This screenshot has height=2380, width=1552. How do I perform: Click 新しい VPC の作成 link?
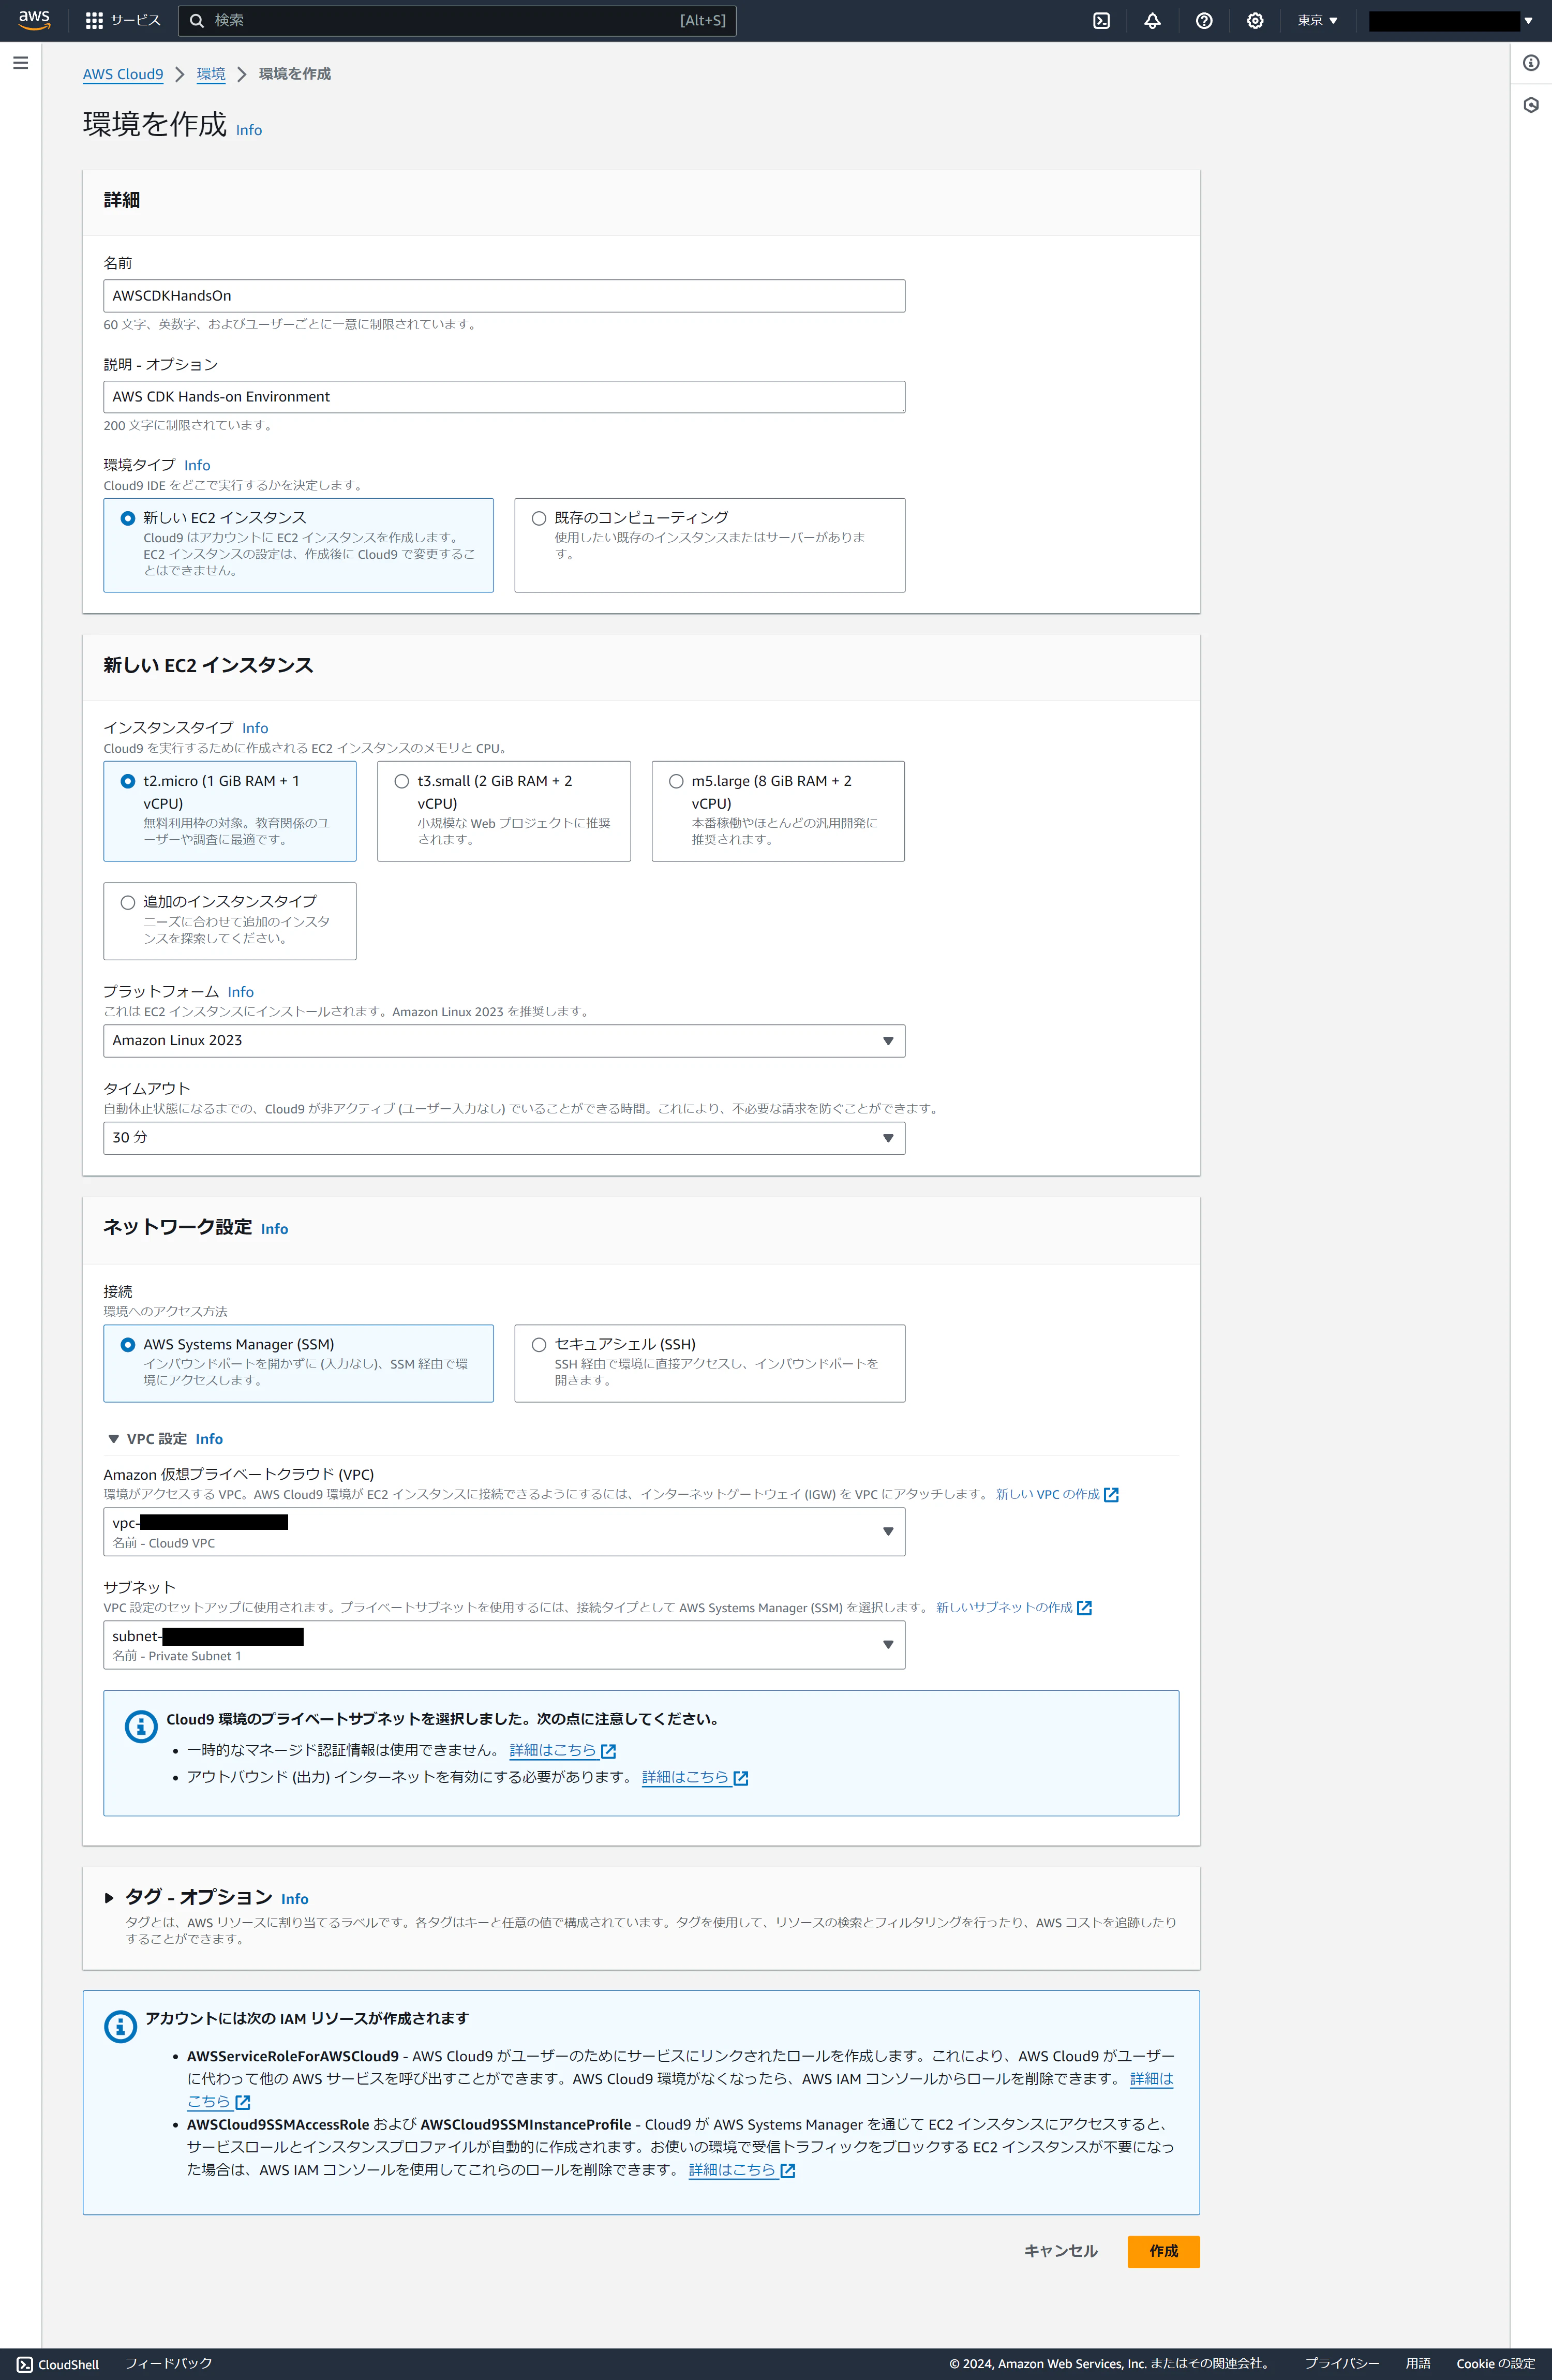coord(1047,1494)
